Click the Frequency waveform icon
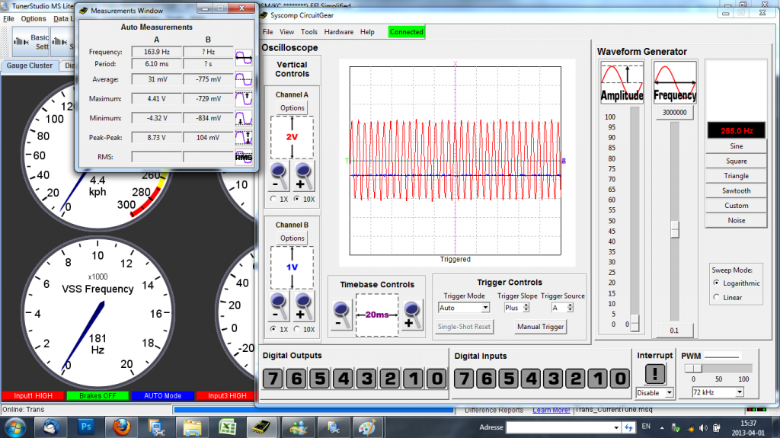Screen dimensions: 780x438 (x=675, y=82)
